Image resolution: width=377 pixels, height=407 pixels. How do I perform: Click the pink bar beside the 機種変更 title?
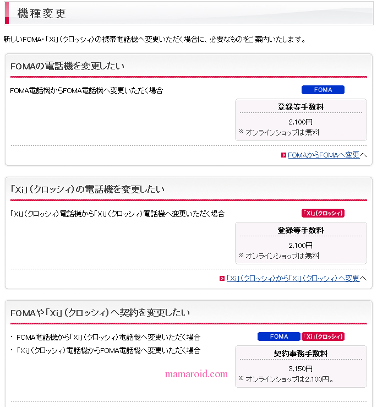(x=7, y=13)
